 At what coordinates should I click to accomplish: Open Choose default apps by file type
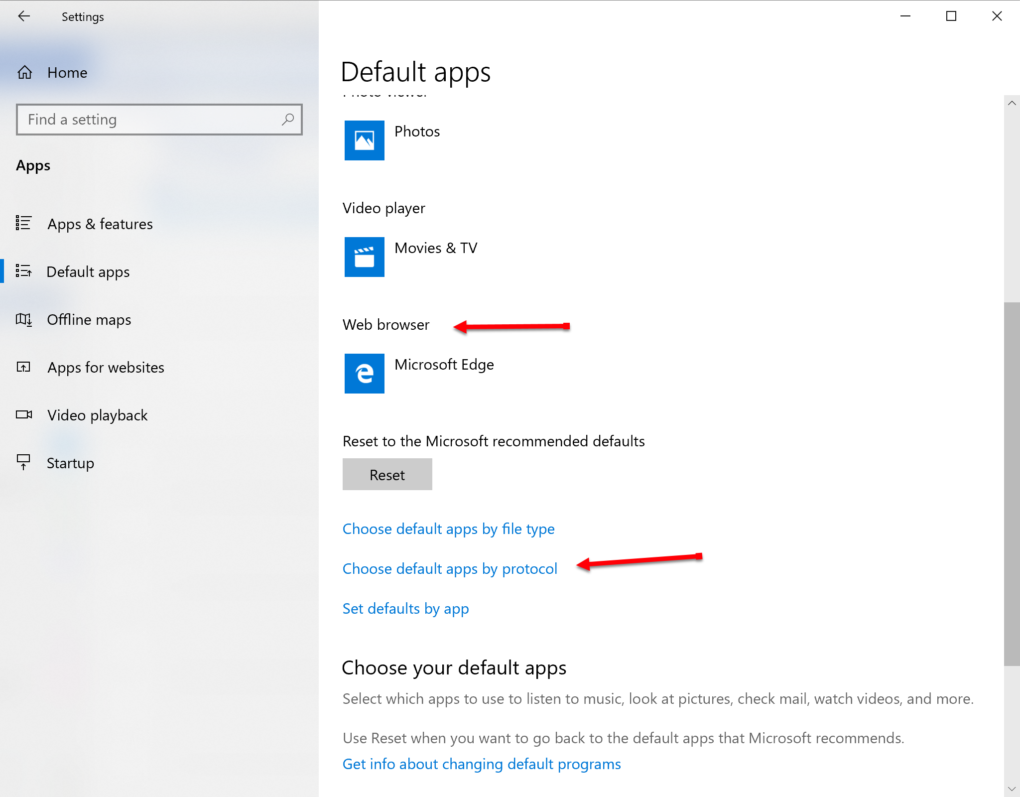(x=448, y=529)
